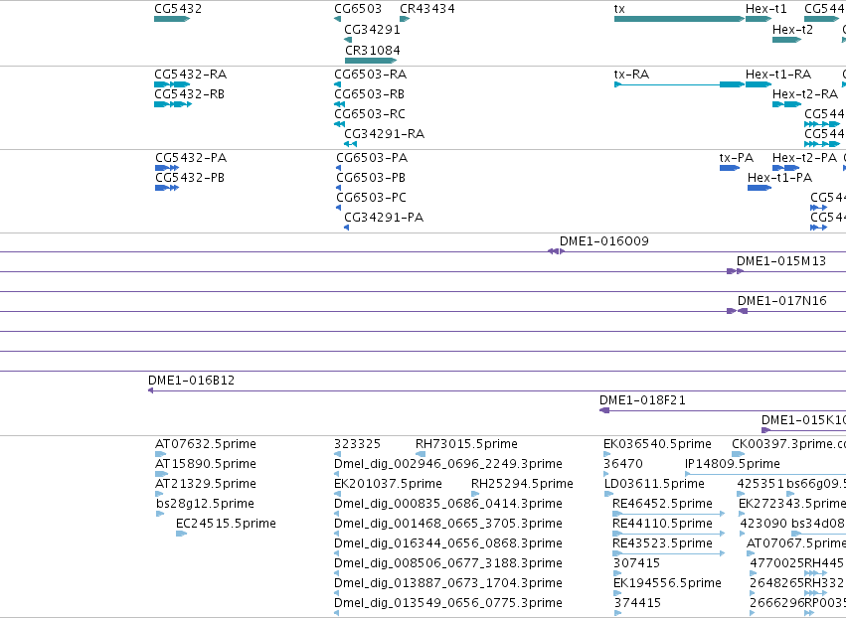Select protein Hex-t2-PA

tap(786, 168)
